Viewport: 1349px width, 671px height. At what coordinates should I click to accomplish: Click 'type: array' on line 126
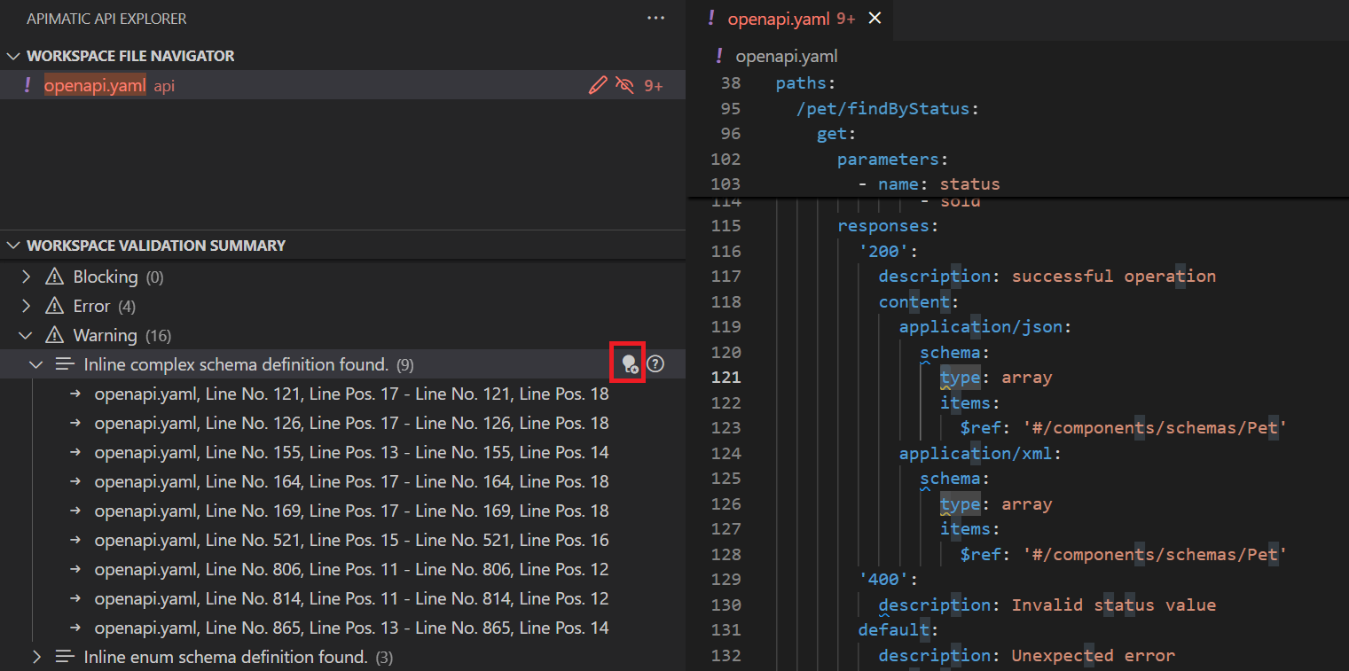pos(996,504)
